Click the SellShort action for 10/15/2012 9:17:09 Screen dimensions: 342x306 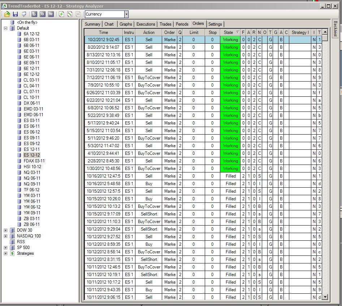click(x=149, y=214)
